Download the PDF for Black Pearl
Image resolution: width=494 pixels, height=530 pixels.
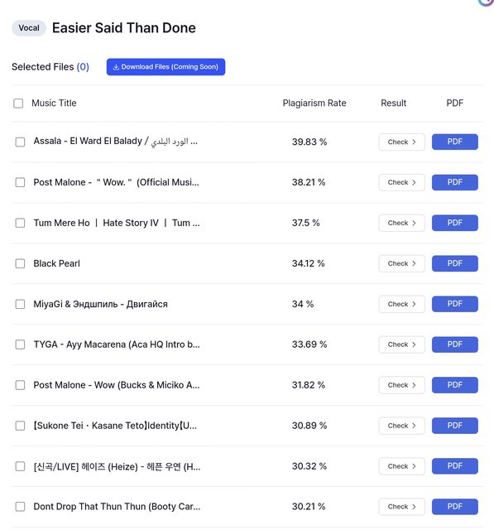(x=455, y=263)
